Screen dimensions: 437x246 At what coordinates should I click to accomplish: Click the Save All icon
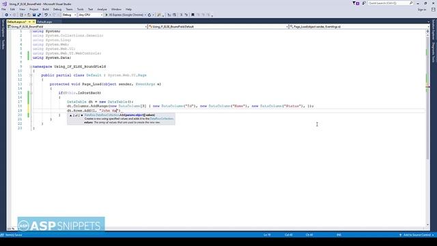[x=39, y=15]
